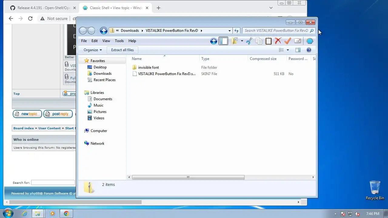Click the Refresh button beside the address bar

(236, 31)
